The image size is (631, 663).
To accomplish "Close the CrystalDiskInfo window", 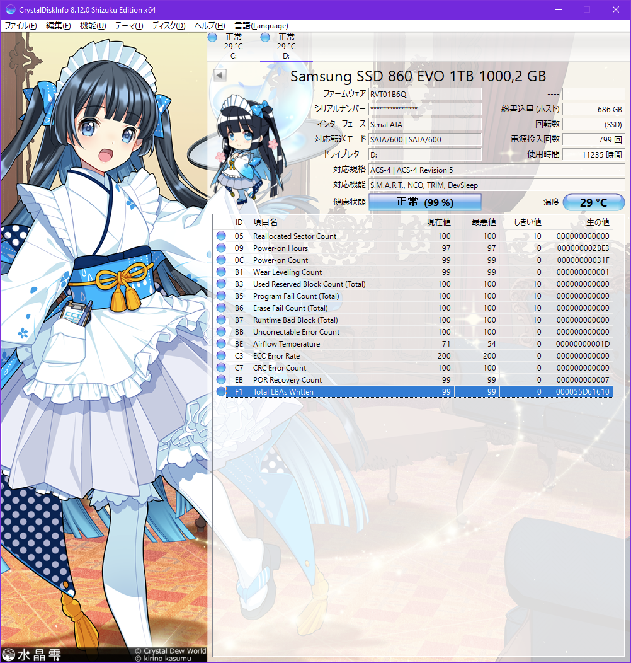I will pos(616,9).
